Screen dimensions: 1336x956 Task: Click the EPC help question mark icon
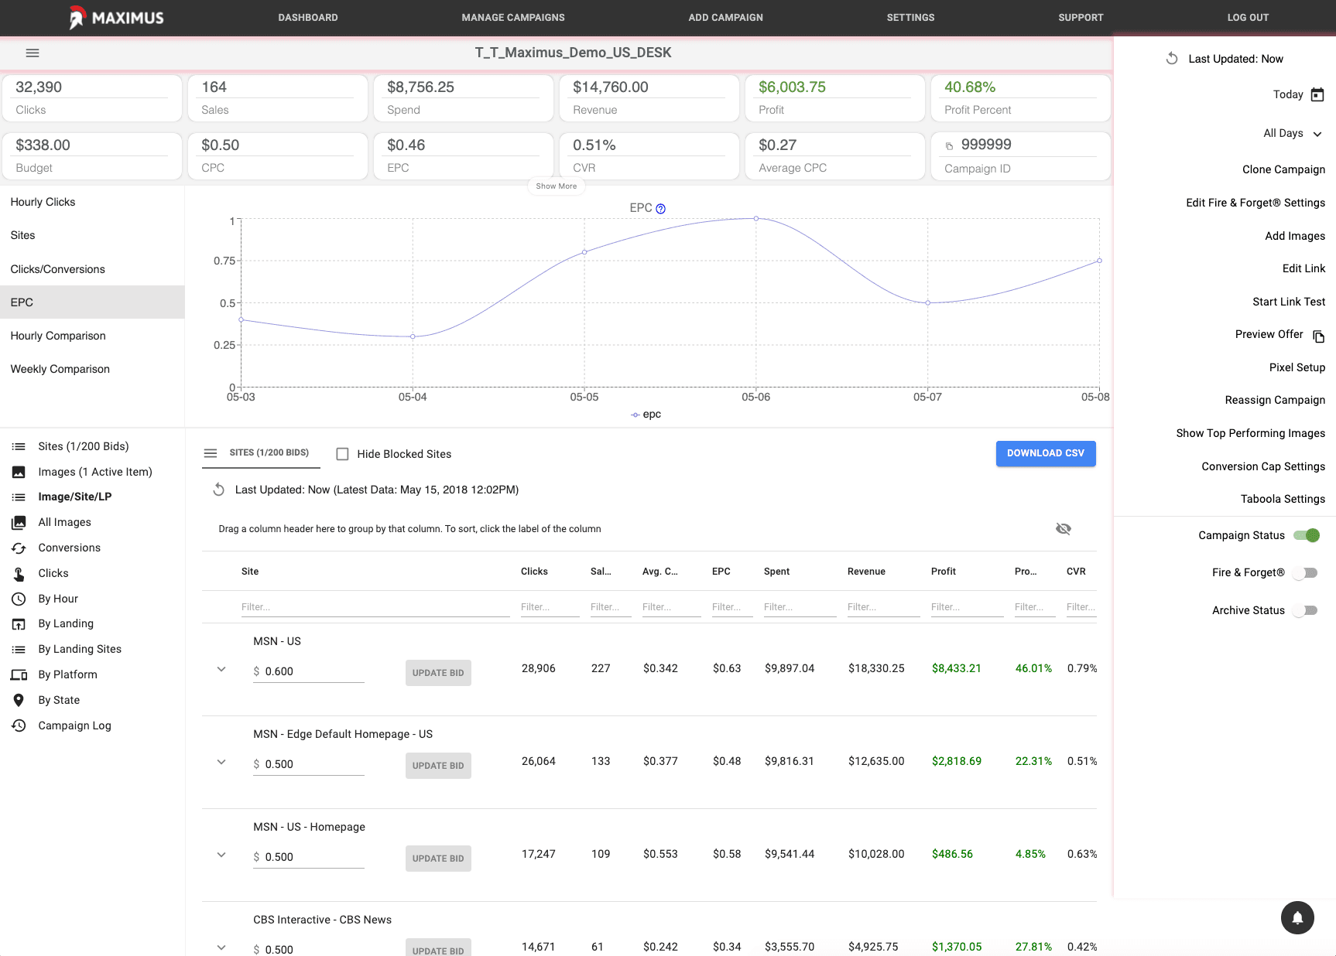tap(661, 207)
